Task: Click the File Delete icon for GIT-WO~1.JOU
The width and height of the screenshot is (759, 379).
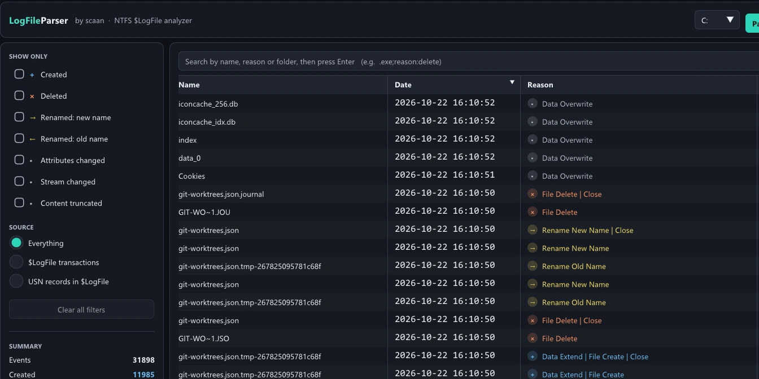Action: (532, 212)
